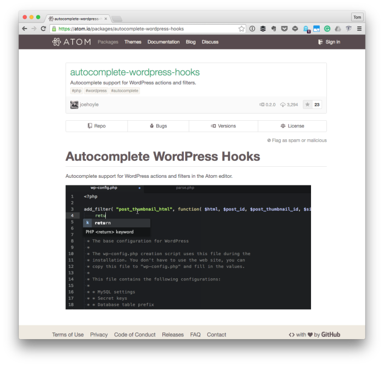Click the Atom logo in header
The height and width of the screenshot is (366, 384).
(71, 42)
